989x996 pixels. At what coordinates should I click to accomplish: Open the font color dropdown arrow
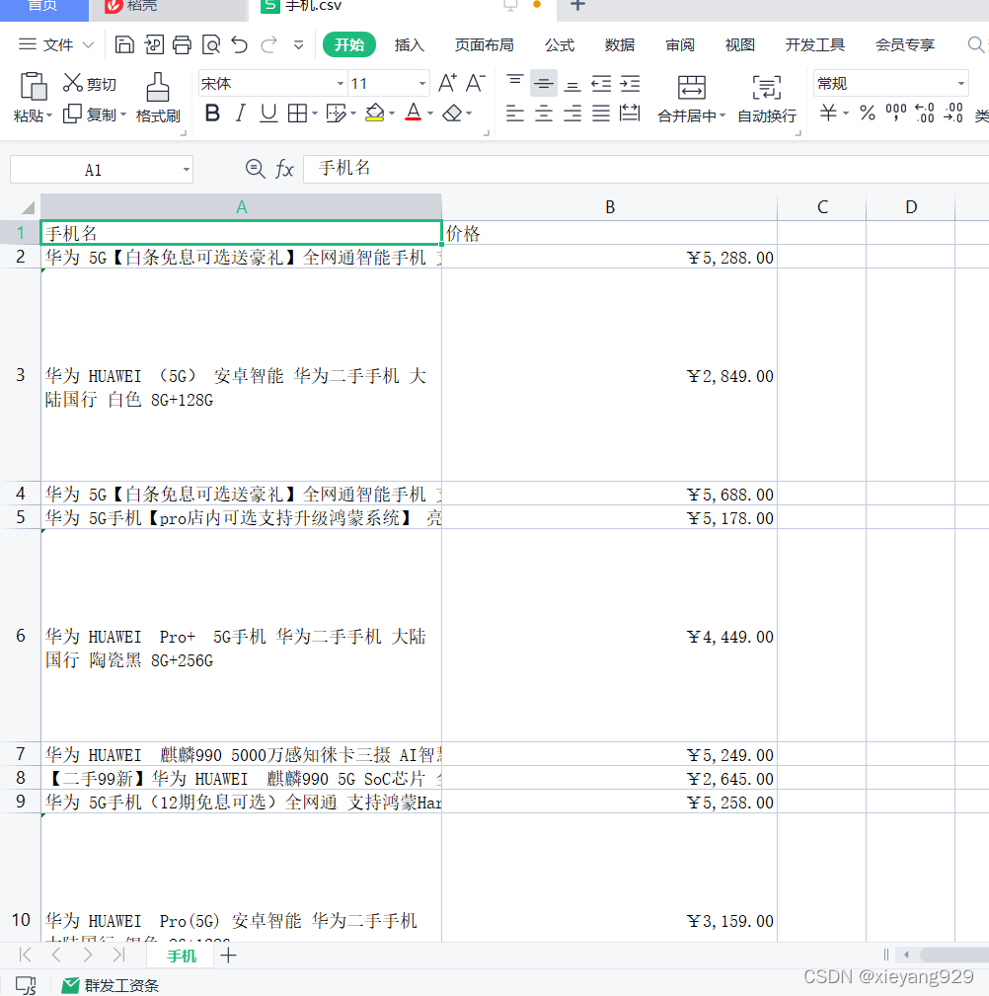point(430,114)
